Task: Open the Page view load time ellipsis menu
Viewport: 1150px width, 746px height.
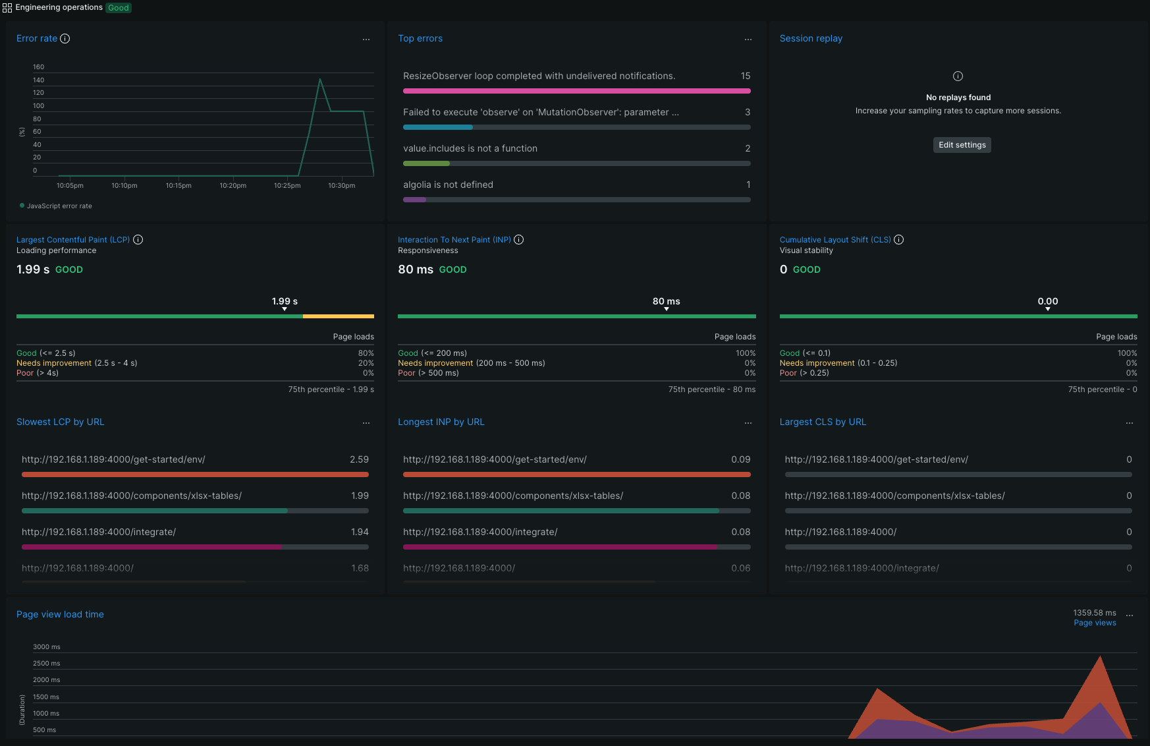Action: 1130,616
